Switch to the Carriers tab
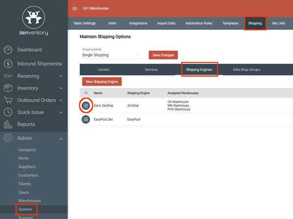Screen dimensions: 293x219 pyautogui.click(x=104, y=70)
